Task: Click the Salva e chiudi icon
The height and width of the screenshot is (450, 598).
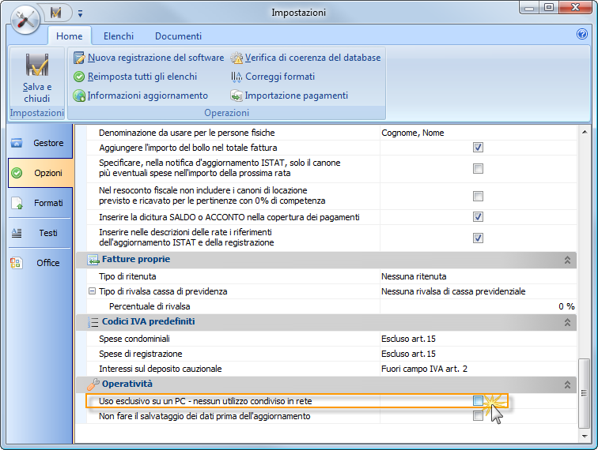Action: (36, 66)
